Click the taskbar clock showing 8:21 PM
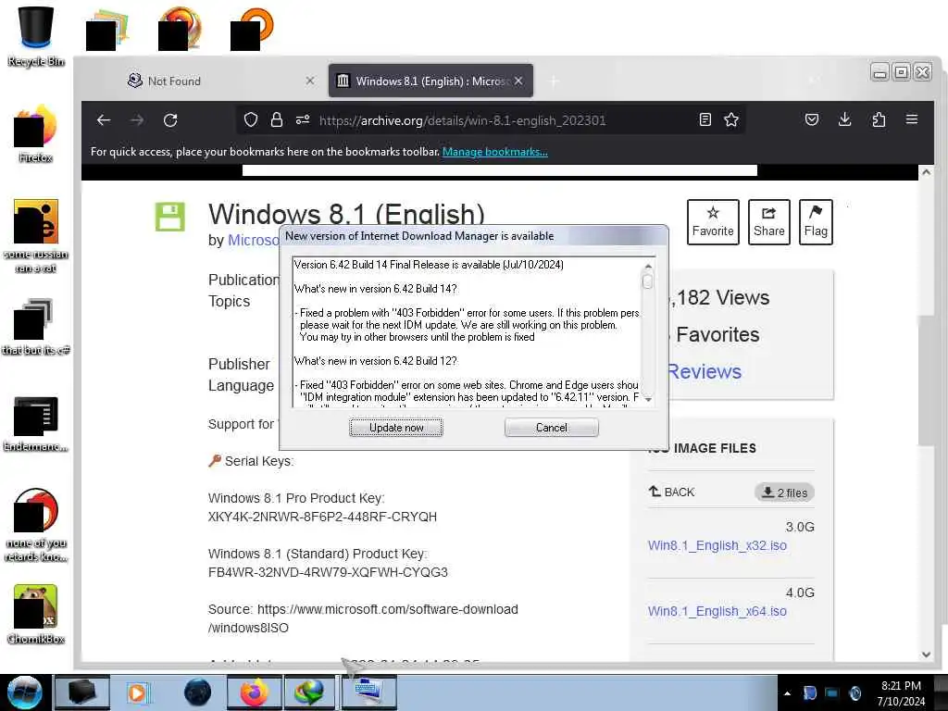This screenshot has width=948, height=711. [901, 692]
